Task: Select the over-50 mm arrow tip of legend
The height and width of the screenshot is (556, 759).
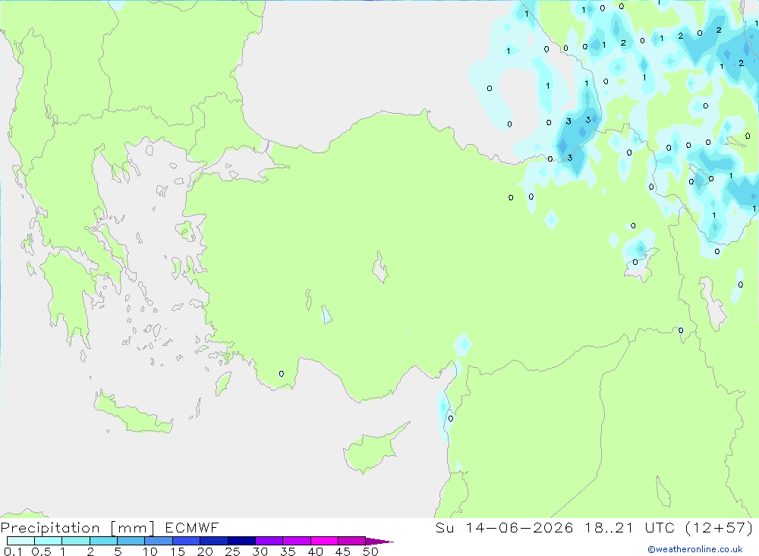Action: (379, 542)
